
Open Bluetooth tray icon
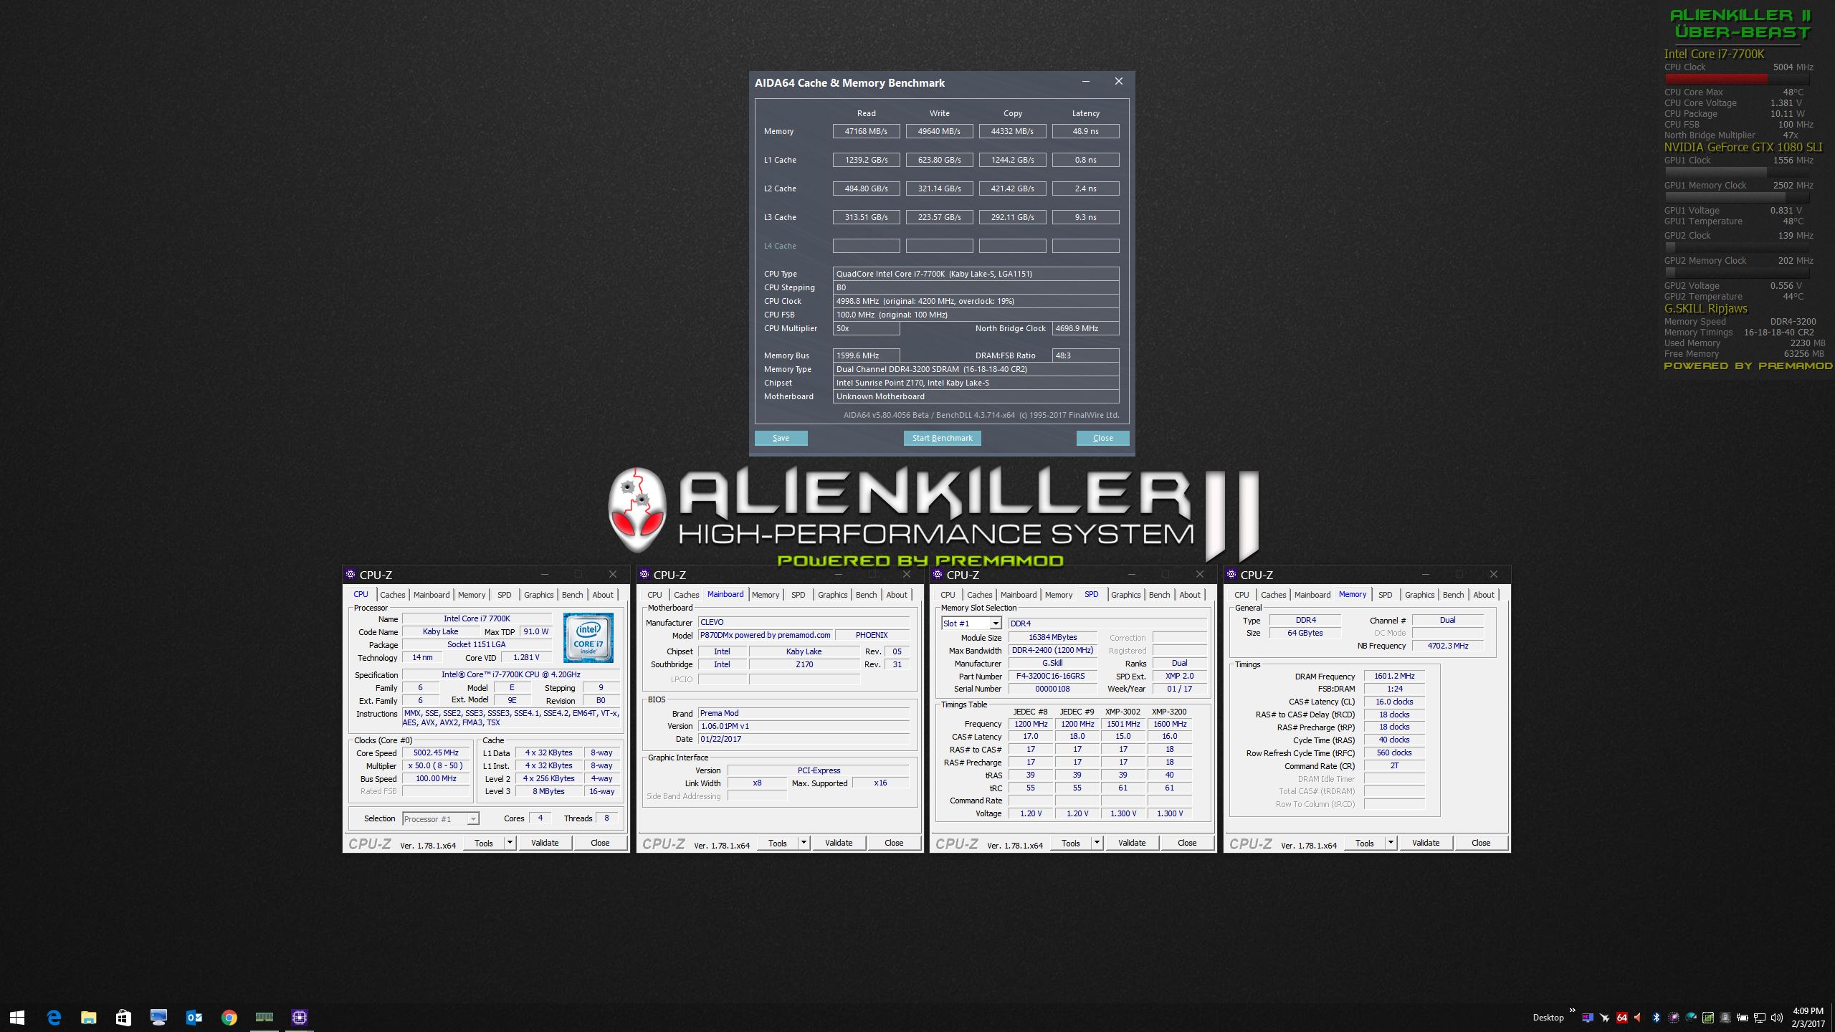(x=1657, y=1018)
